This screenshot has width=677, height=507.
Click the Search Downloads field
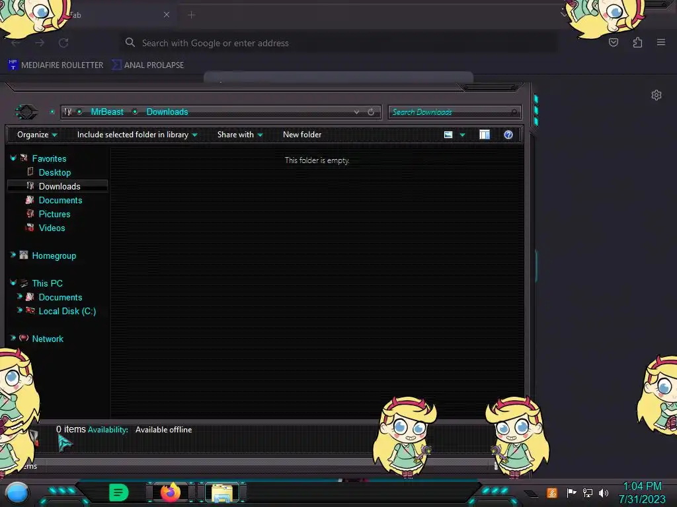click(454, 112)
